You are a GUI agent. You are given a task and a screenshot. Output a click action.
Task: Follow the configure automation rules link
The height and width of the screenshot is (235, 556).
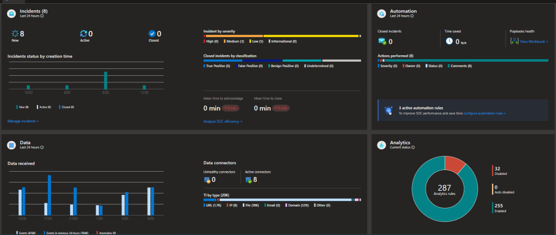(x=484, y=114)
